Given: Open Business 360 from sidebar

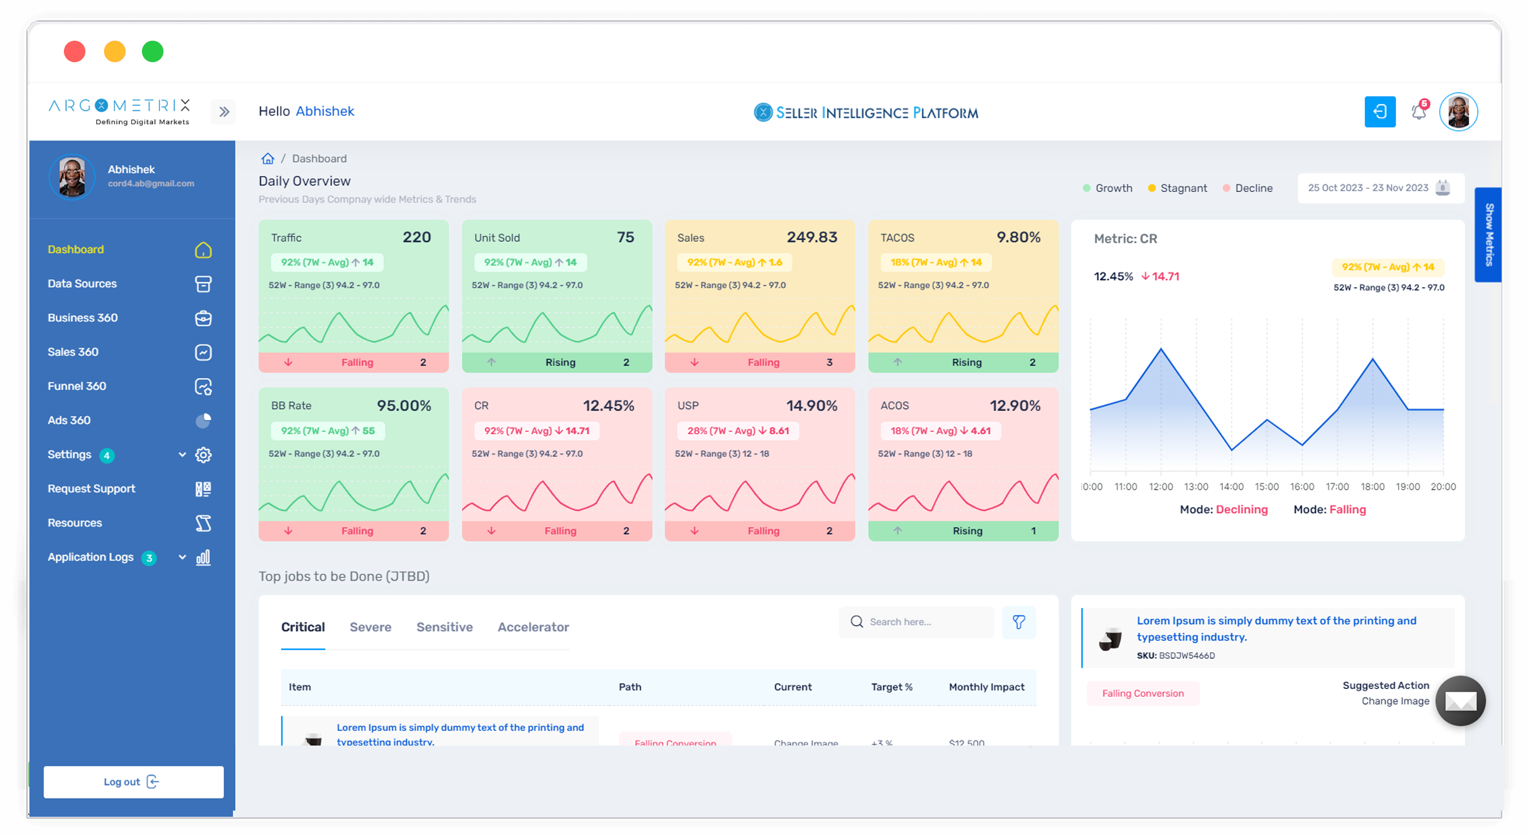Looking at the screenshot, I should 83,318.
